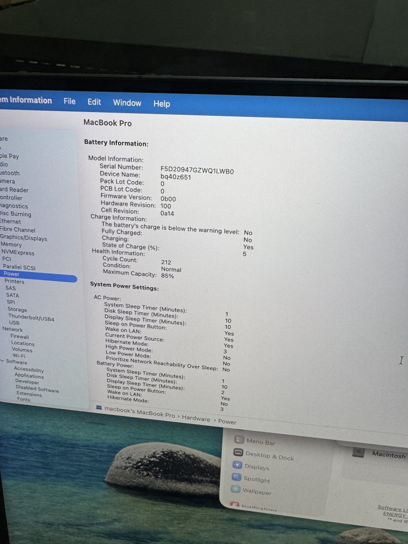Select the Software section label in the sidebar

coord(16,361)
